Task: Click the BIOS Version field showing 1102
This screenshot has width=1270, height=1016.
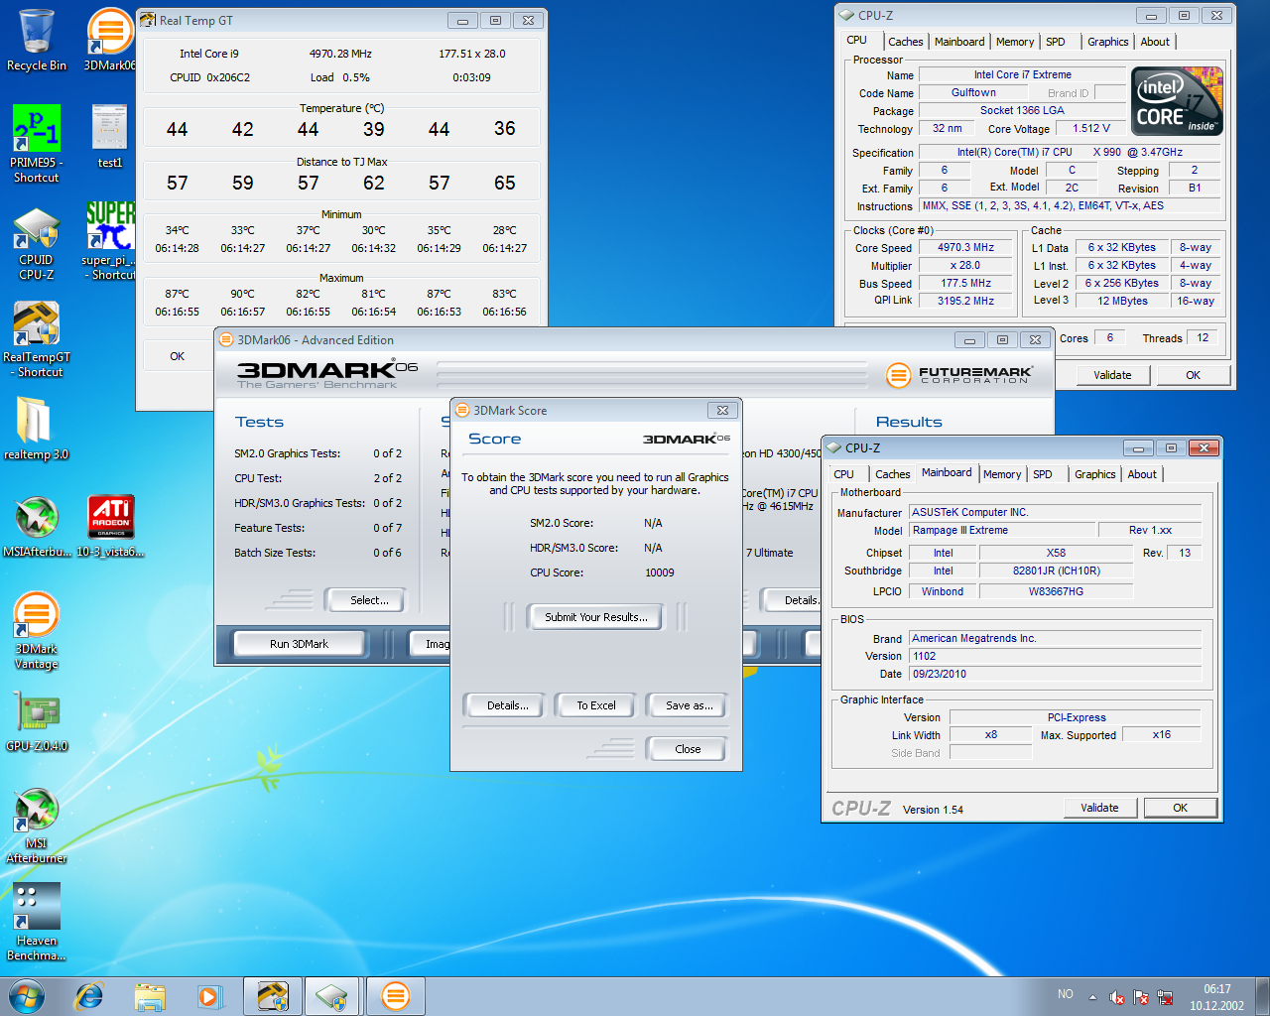Action: point(1056,656)
